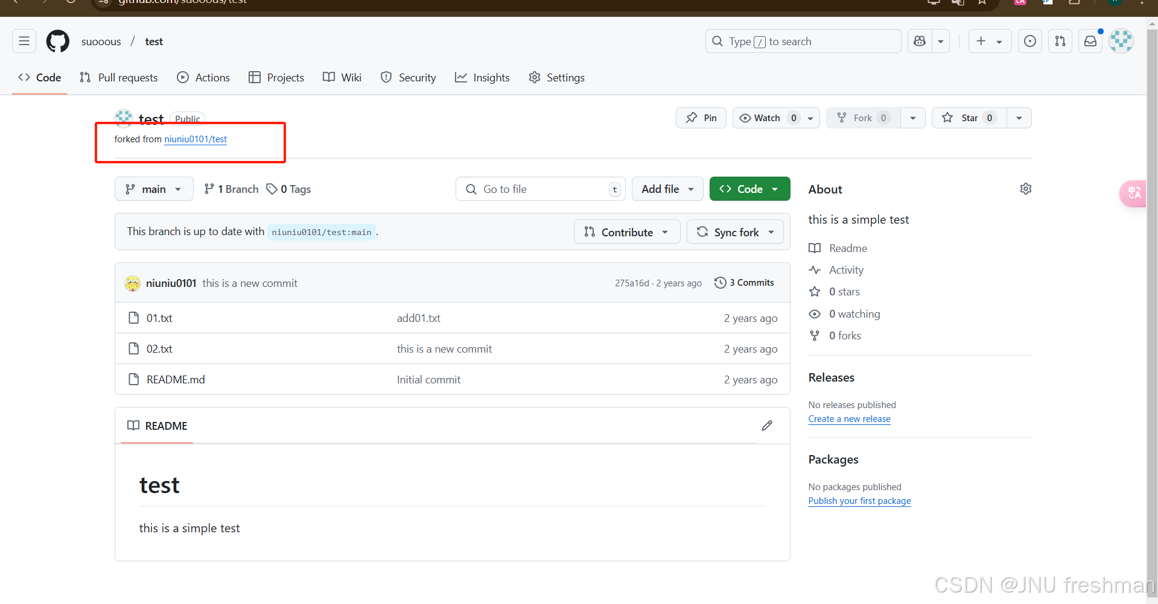The height and width of the screenshot is (604, 1158).
Task: Open niuniu0101 author name link
Action: coord(171,283)
